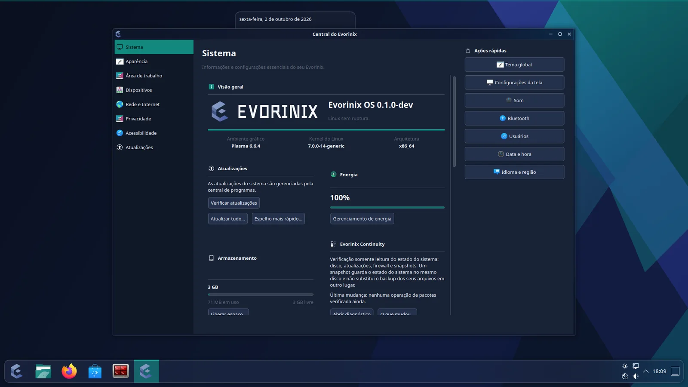The height and width of the screenshot is (387, 688).
Task: Click the storage usage bar
Action: pyautogui.click(x=261, y=295)
